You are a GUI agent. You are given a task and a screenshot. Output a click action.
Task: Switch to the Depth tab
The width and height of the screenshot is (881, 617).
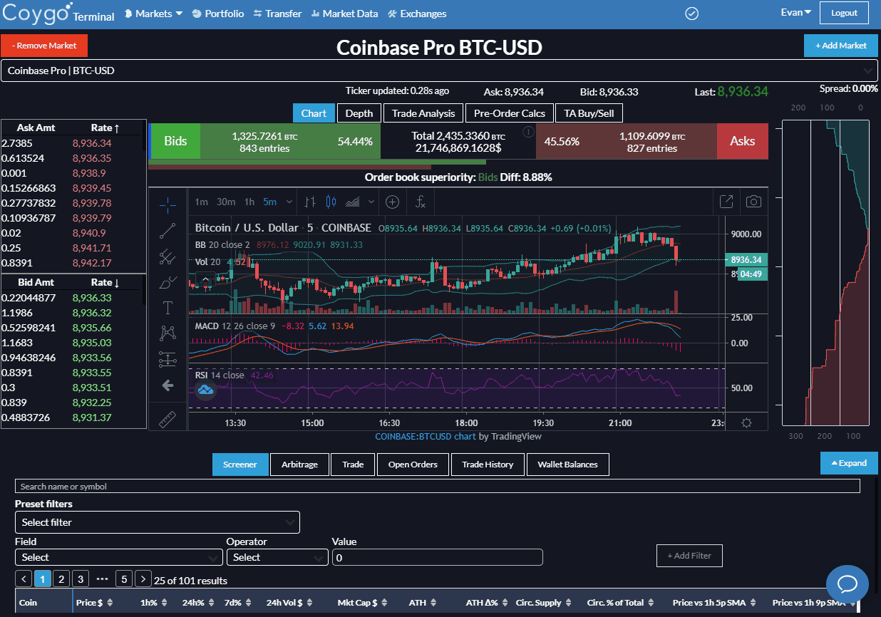pos(359,113)
